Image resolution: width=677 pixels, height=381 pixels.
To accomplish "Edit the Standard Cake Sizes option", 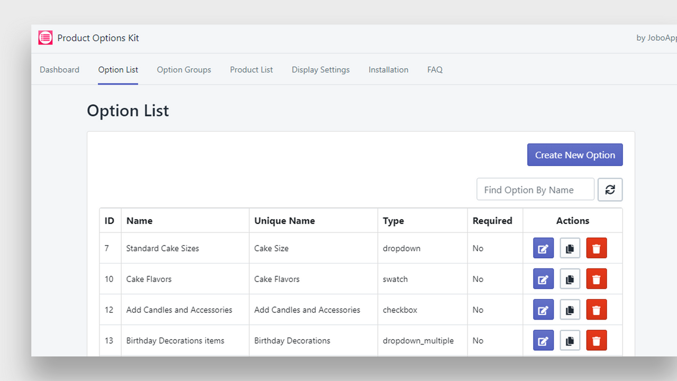I will pyautogui.click(x=543, y=248).
